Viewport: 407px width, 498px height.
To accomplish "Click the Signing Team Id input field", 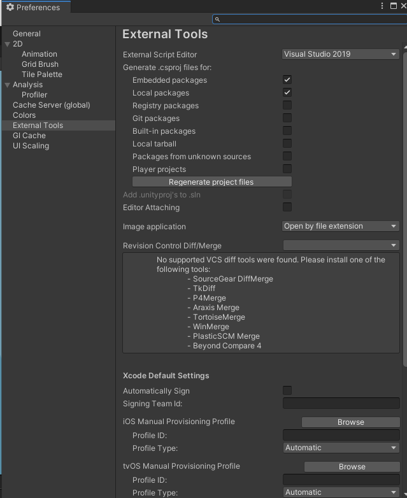I will pyautogui.click(x=341, y=404).
